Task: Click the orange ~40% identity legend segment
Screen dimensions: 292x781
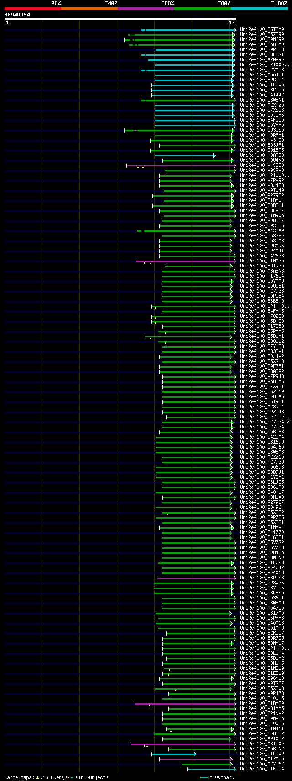Action: point(89,8)
